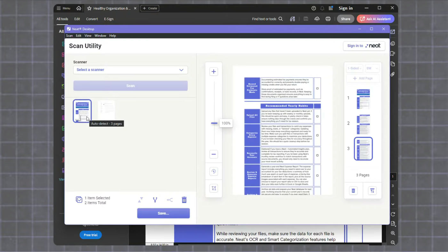Print the document from Acrobat toolbar

328,19
